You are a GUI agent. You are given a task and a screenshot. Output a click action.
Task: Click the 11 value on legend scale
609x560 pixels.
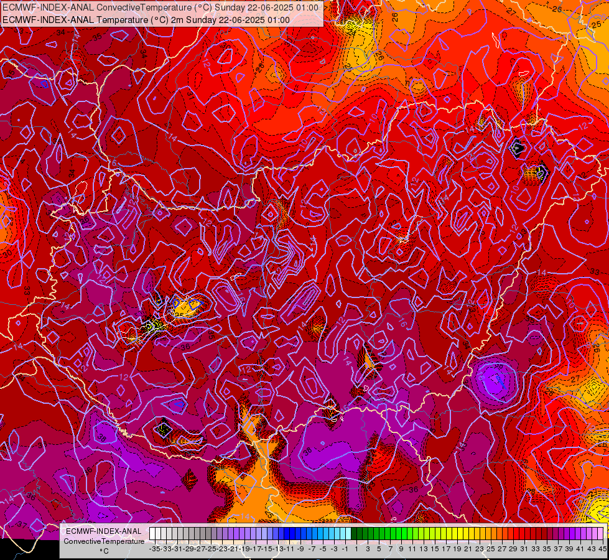click(412, 549)
